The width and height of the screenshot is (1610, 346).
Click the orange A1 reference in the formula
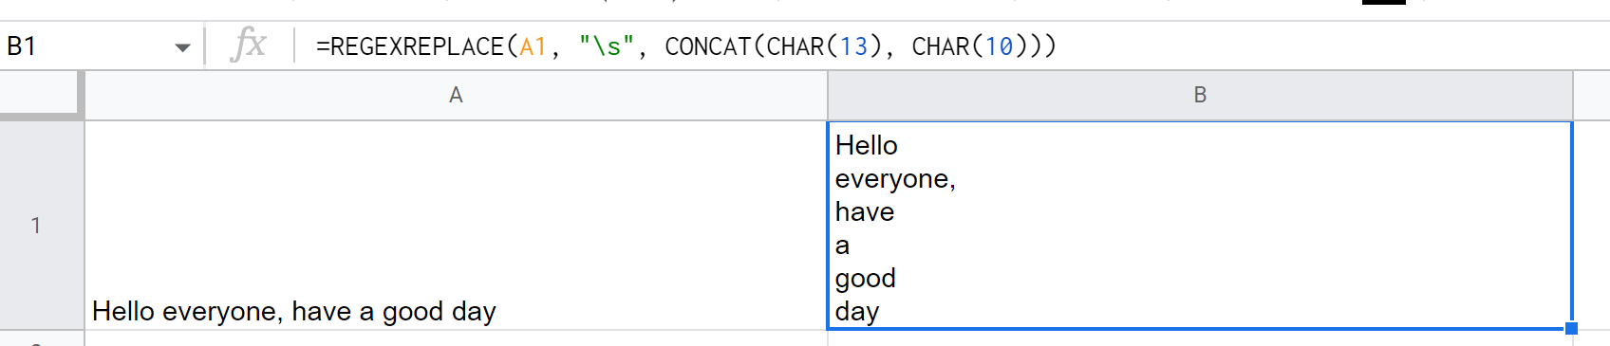533,46
